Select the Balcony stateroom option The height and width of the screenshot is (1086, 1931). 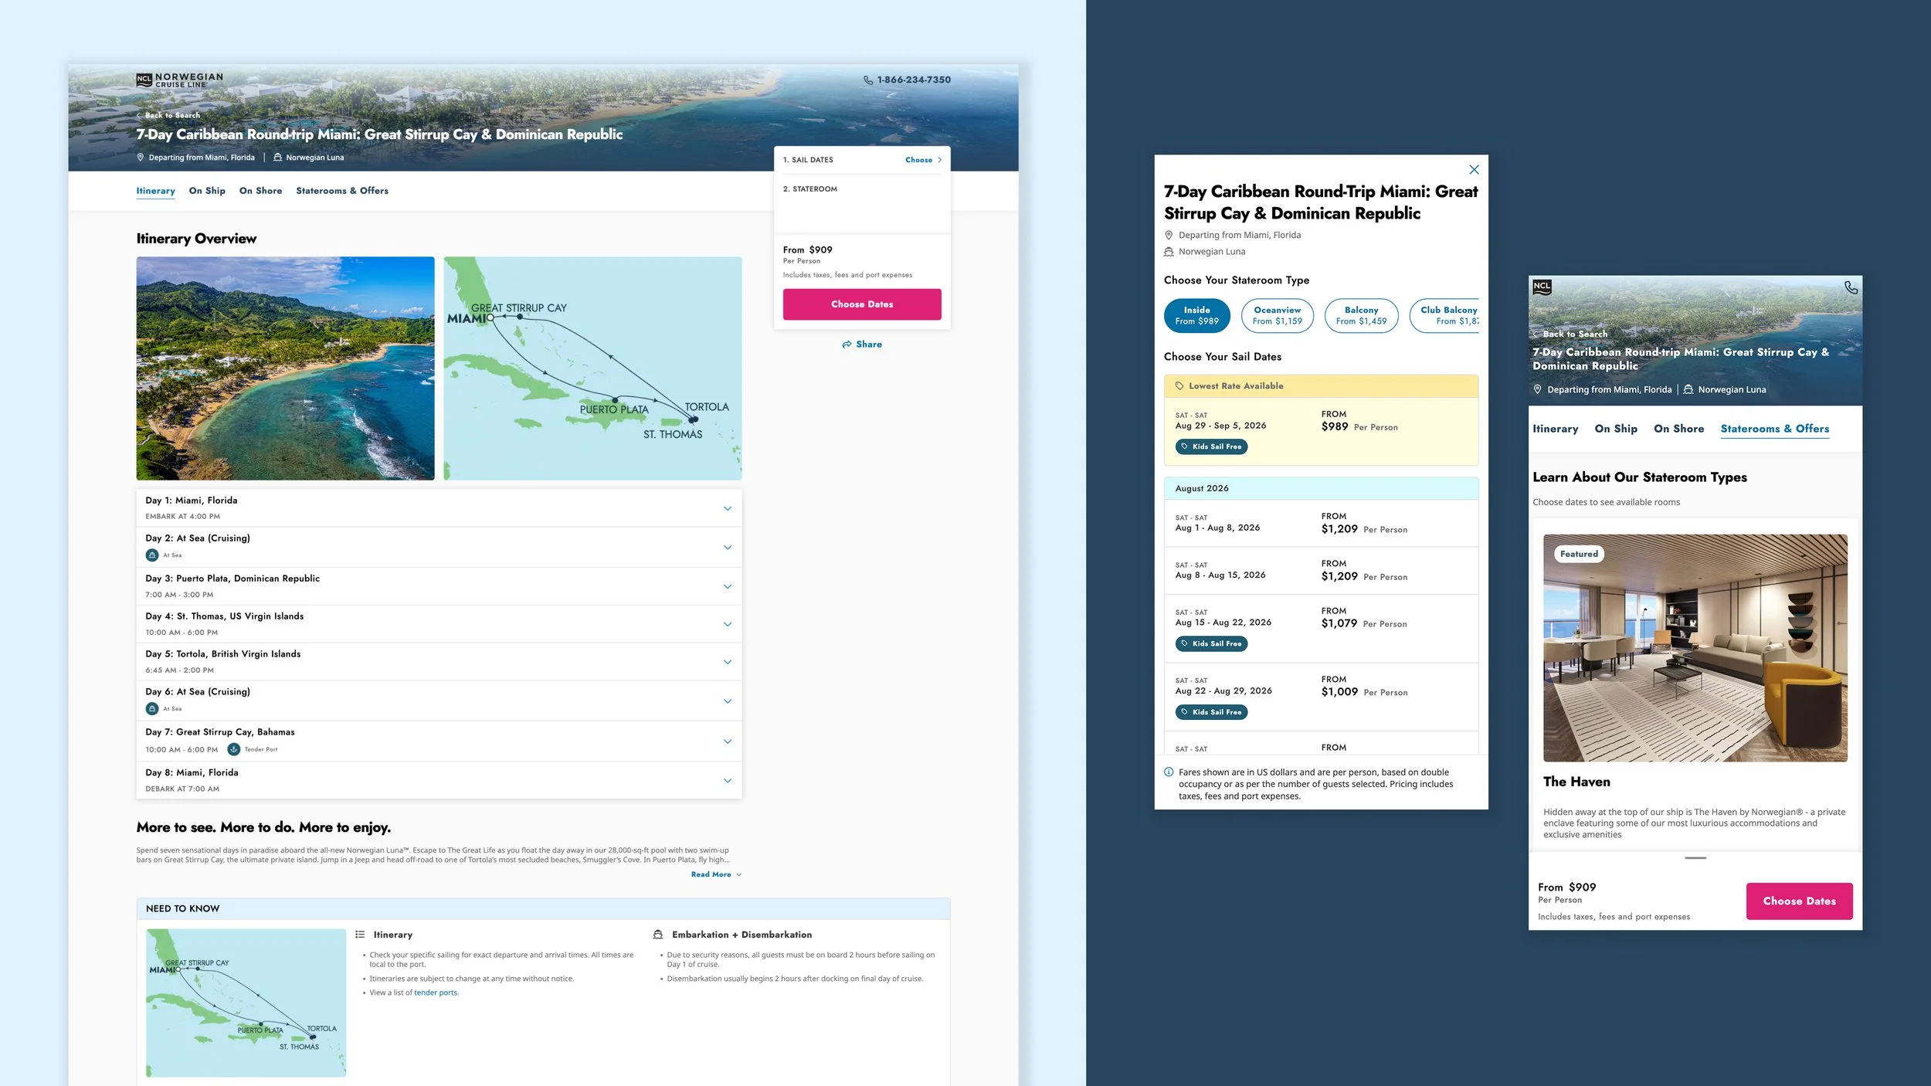[1360, 315]
